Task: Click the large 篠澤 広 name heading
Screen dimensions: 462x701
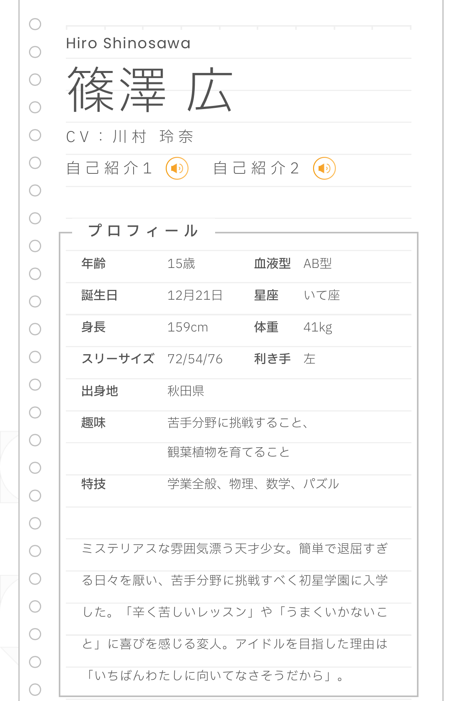Action: 150,89
